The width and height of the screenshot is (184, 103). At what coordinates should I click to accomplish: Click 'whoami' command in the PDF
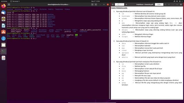124,30
